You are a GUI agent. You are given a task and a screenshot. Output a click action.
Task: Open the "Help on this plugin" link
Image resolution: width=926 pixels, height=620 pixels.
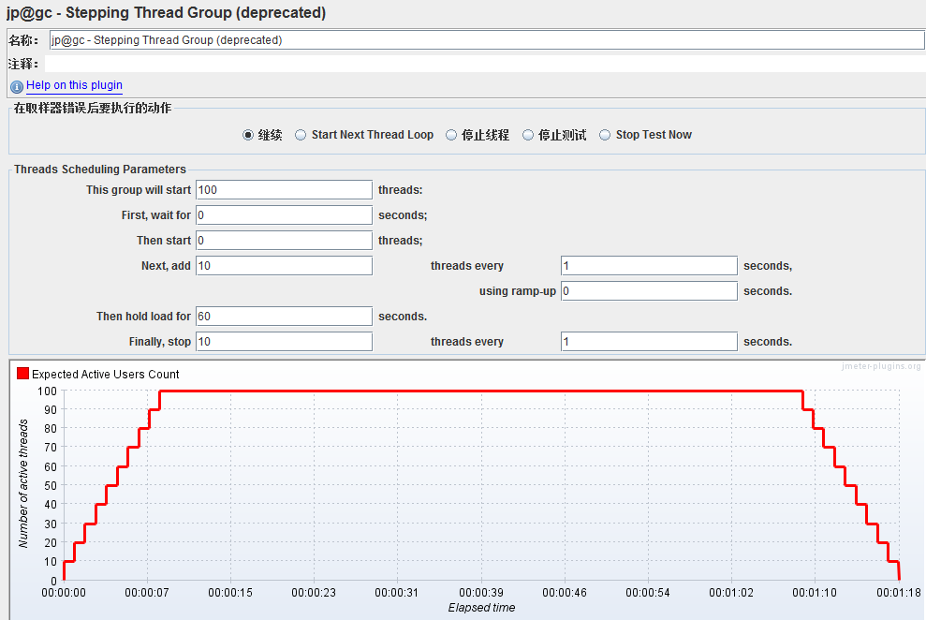(x=73, y=85)
